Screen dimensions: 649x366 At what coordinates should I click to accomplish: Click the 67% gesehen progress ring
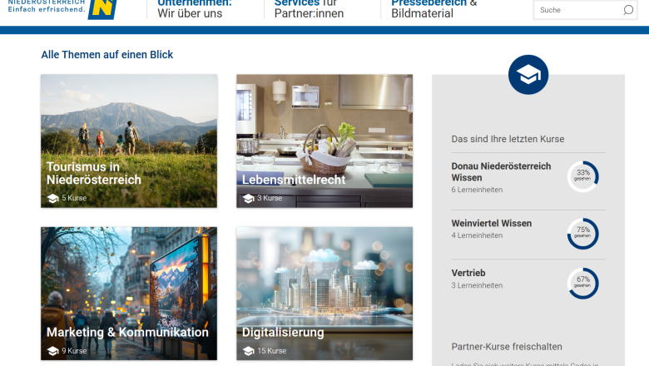582,284
